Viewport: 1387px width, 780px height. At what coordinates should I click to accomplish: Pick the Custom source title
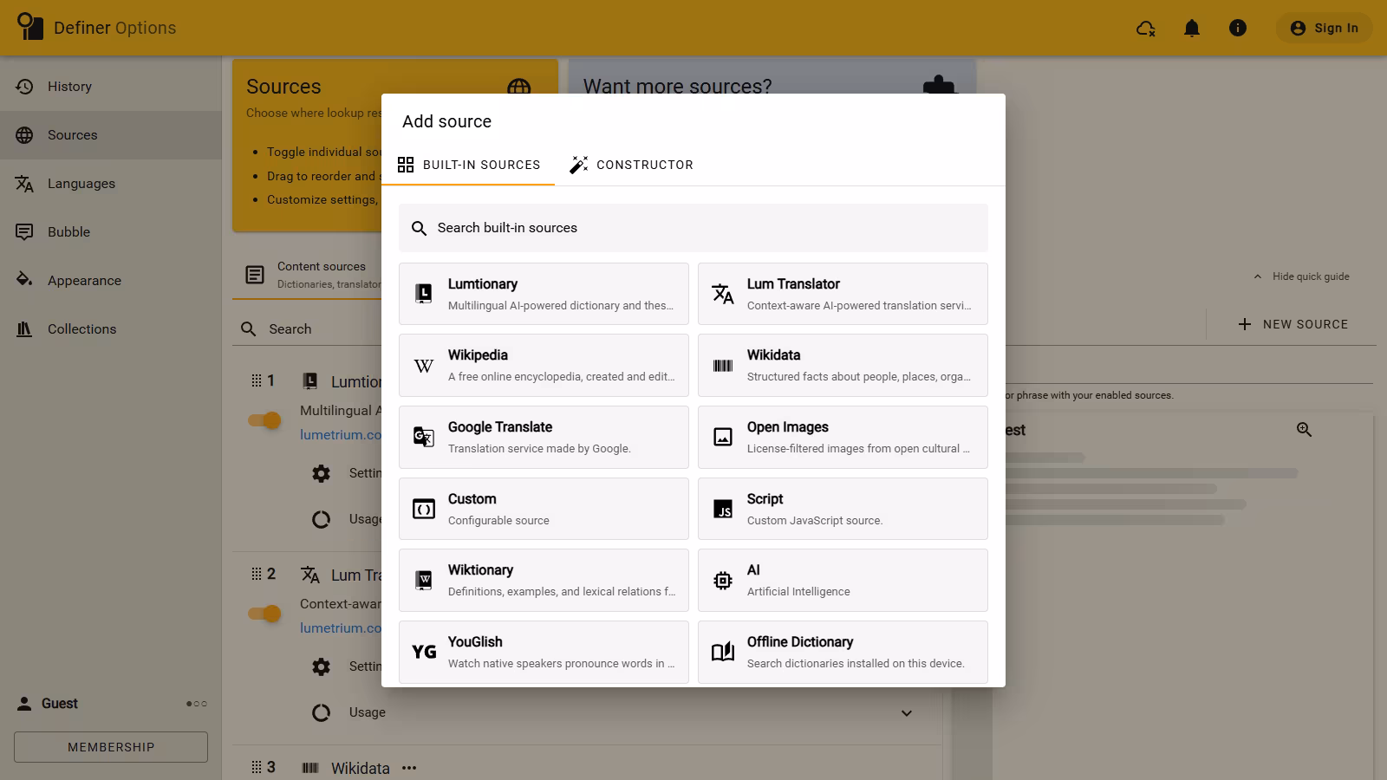(x=472, y=499)
